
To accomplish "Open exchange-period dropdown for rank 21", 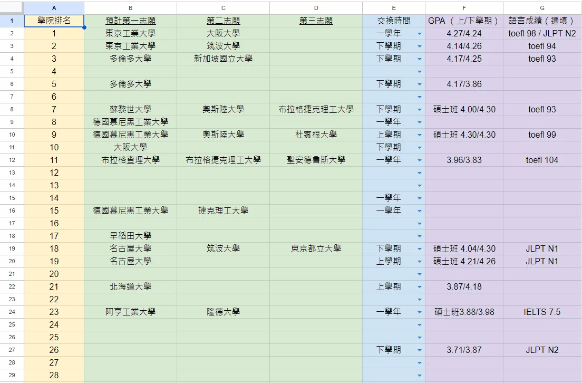I will point(420,287).
